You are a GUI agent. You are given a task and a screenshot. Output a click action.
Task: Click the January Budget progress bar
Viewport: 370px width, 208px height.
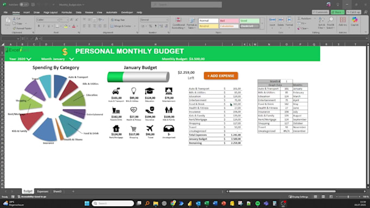tap(138, 77)
